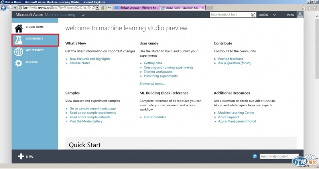
Task: Open browser favorites star icon
Action: [309, 8]
